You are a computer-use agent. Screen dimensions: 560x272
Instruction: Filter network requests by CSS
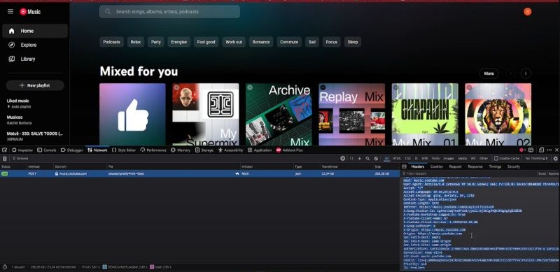408,159
